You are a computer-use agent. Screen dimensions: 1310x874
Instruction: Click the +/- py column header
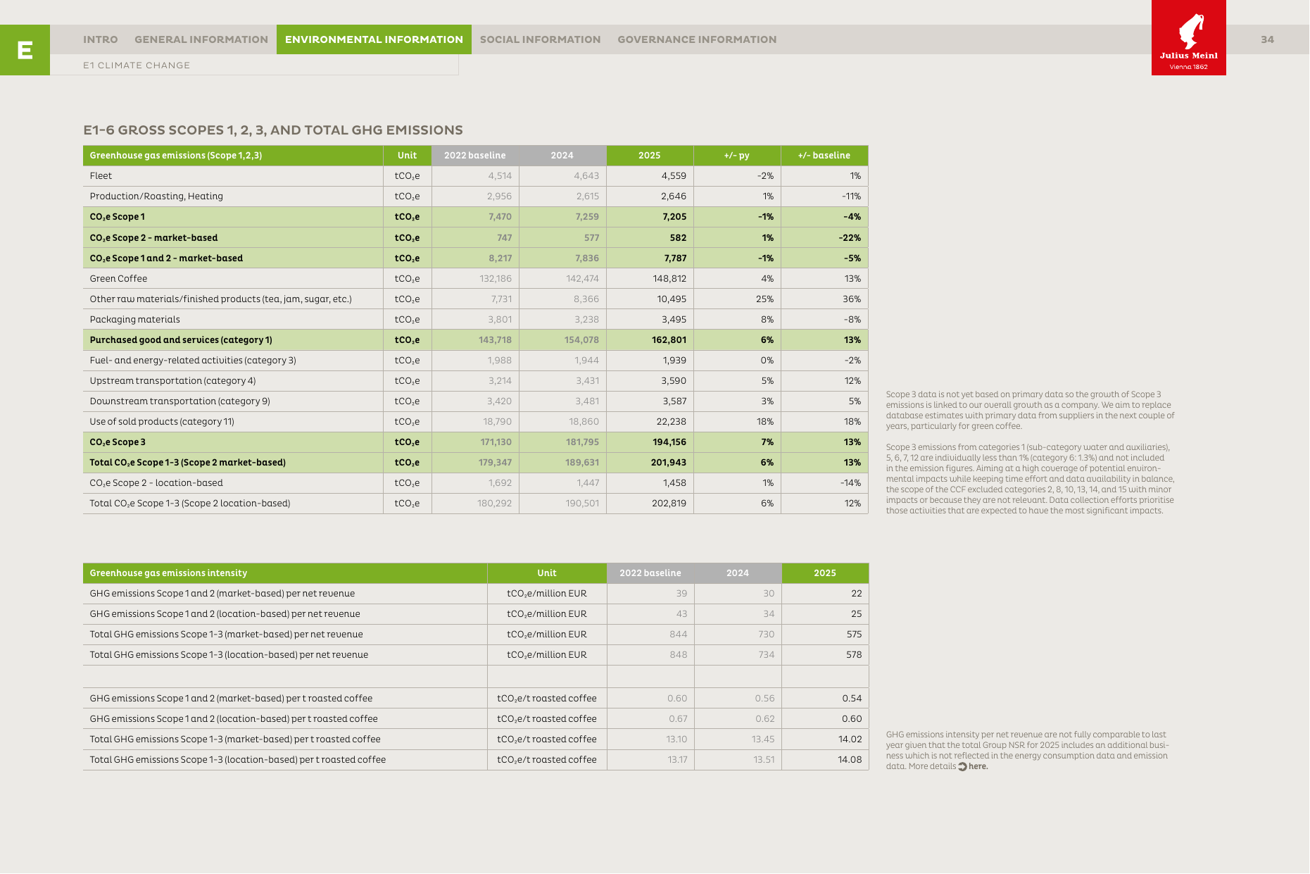[x=736, y=156]
